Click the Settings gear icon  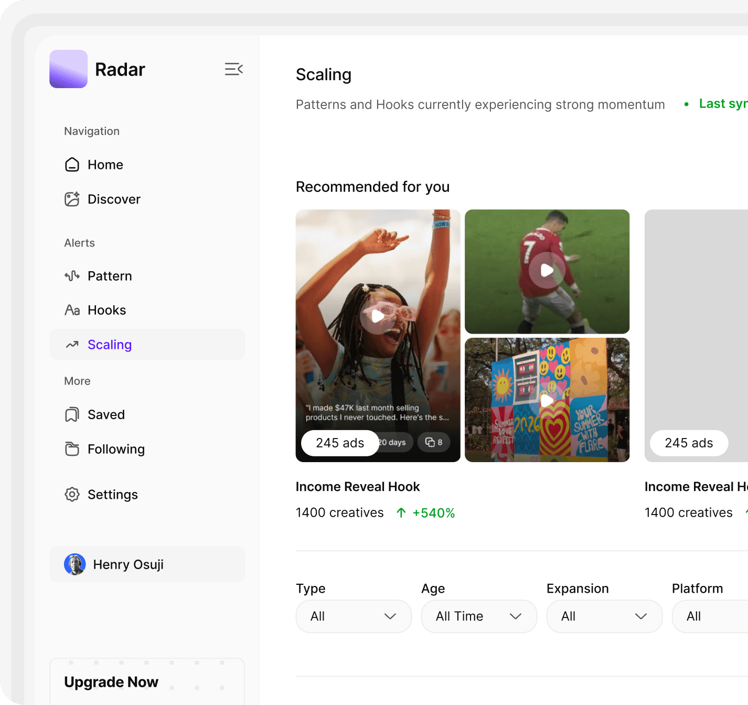72,494
